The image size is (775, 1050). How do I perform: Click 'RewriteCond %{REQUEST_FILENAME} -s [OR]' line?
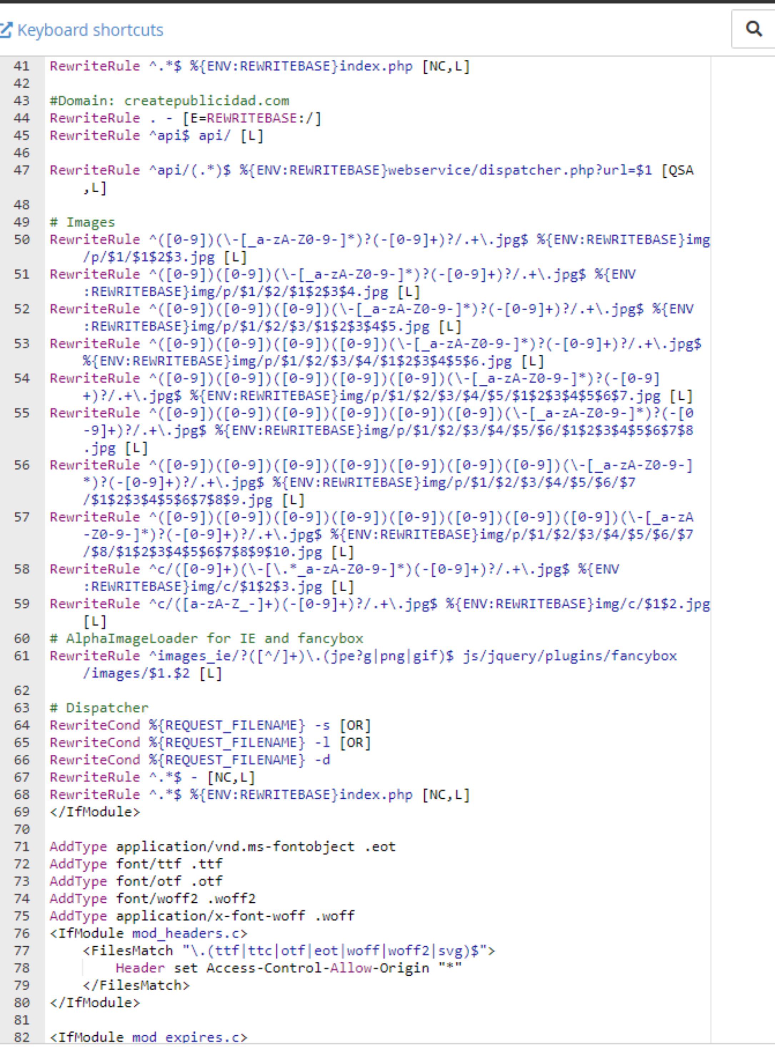click(210, 725)
